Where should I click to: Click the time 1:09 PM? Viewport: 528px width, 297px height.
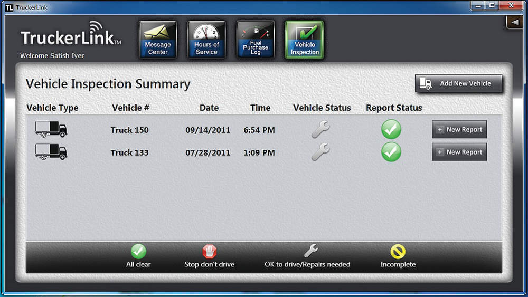259,152
